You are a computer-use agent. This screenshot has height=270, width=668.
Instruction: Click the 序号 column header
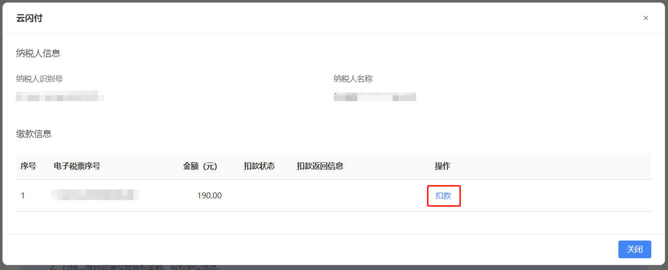28,166
